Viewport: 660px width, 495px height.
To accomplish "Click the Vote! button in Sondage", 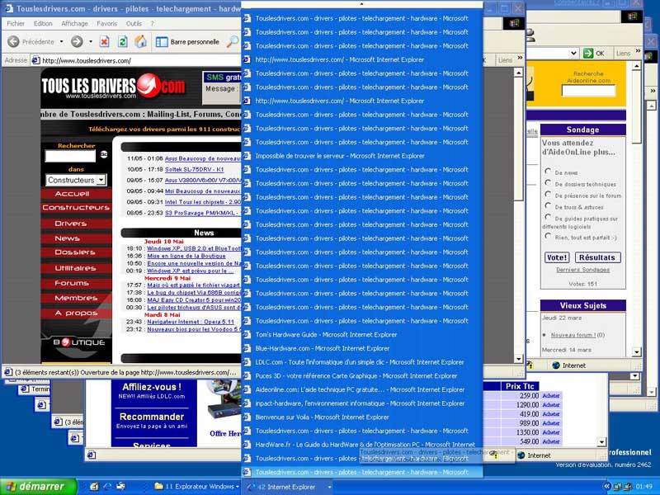I will (x=557, y=257).
